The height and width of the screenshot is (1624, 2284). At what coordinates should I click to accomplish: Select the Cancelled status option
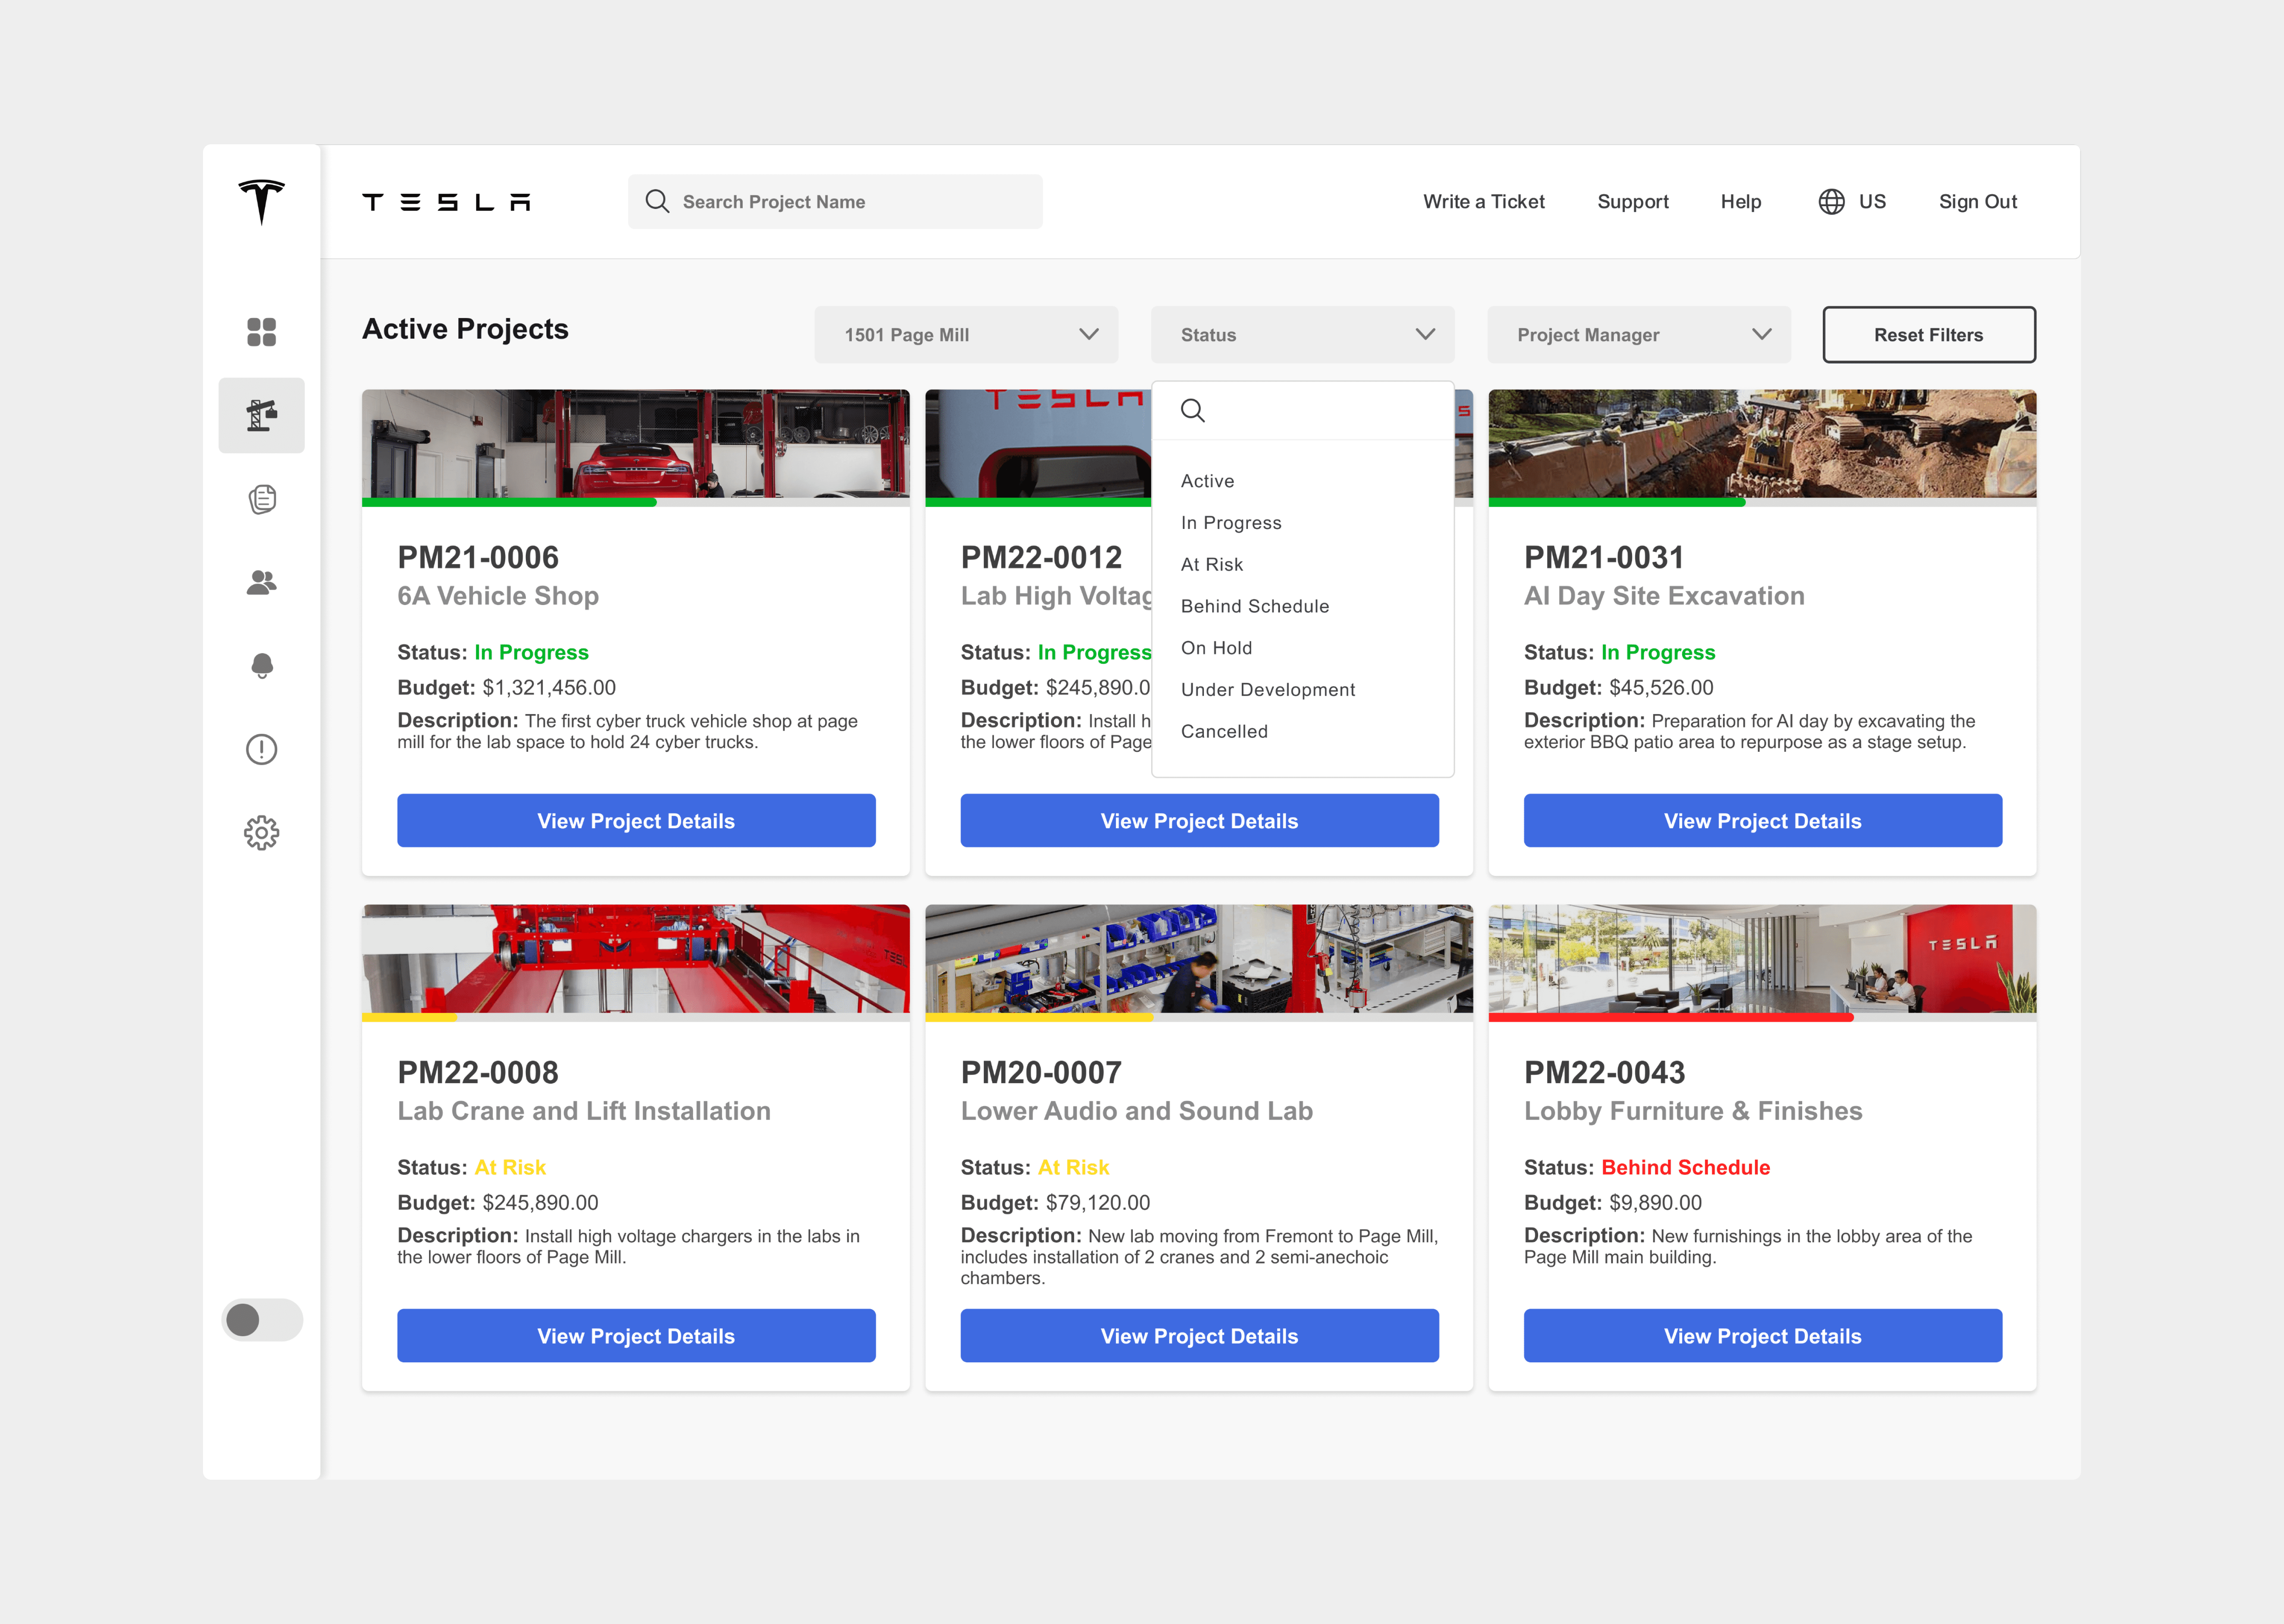[x=1224, y=732]
